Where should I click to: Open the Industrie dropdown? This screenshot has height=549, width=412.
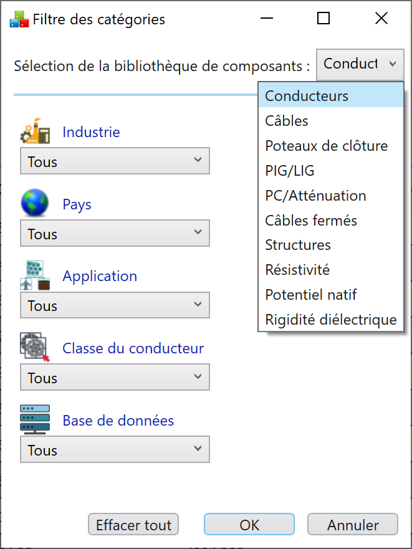tap(115, 161)
